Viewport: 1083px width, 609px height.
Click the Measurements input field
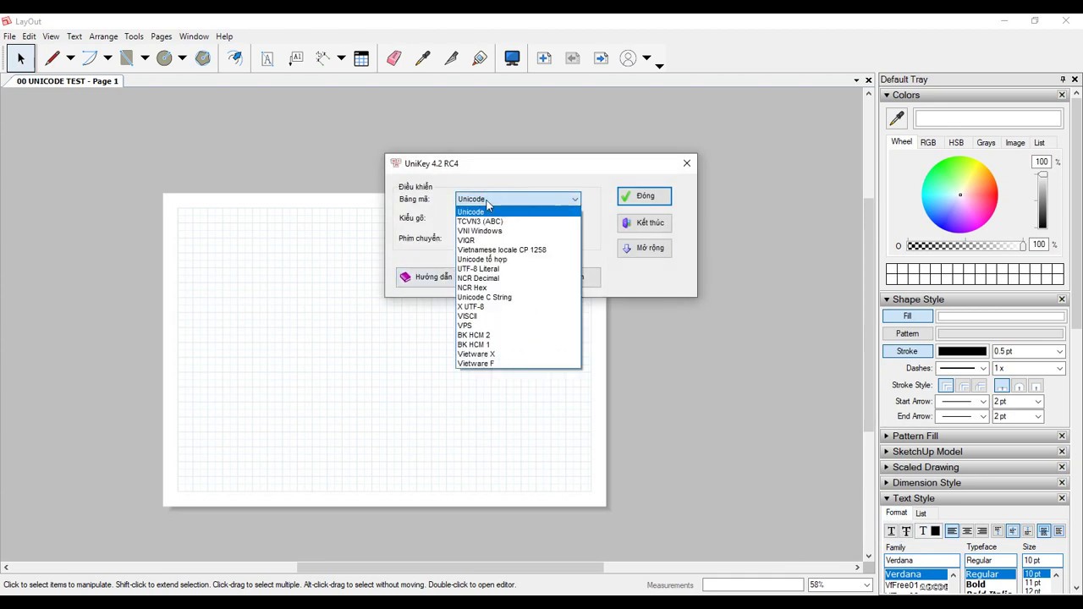[x=753, y=584]
